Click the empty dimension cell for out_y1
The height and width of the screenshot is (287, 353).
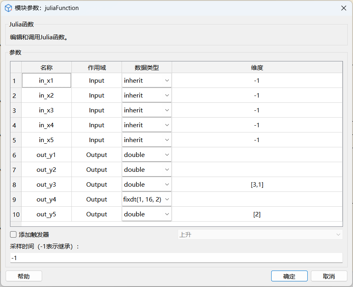coord(257,155)
